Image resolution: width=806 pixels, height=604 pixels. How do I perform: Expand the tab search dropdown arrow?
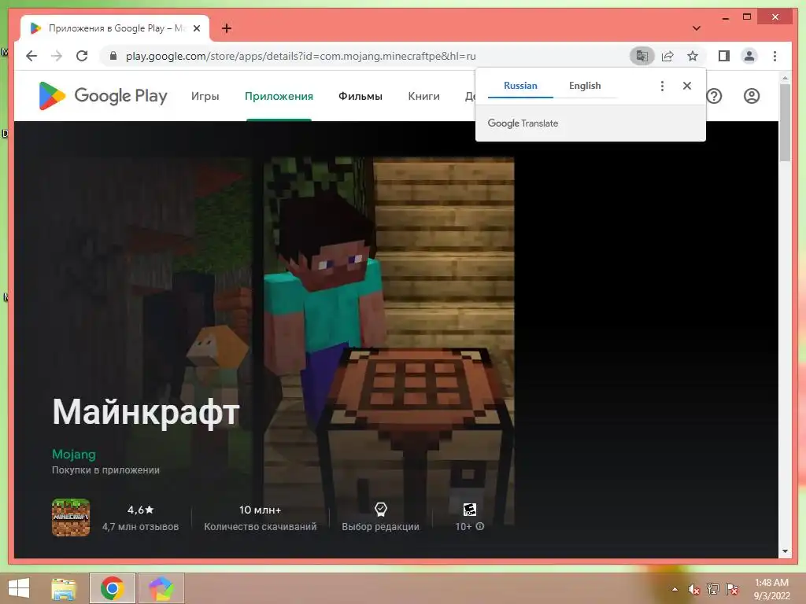point(697,28)
